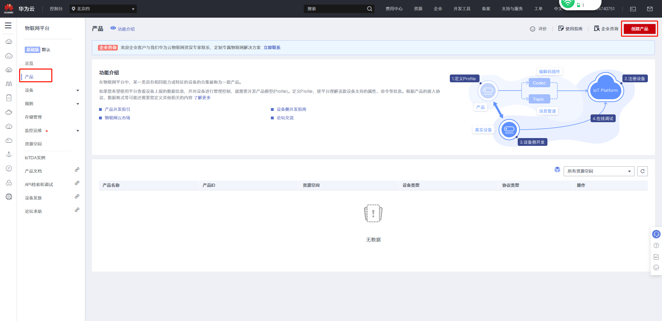The height and width of the screenshot is (321, 662).
Task: Go to 控制台 console
Action: point(56,9)
